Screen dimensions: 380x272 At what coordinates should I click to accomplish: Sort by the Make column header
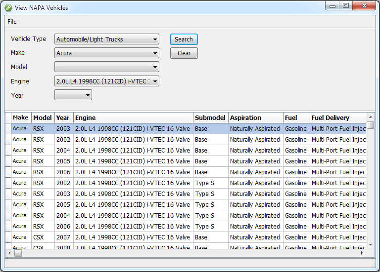(x=20, y=118)
